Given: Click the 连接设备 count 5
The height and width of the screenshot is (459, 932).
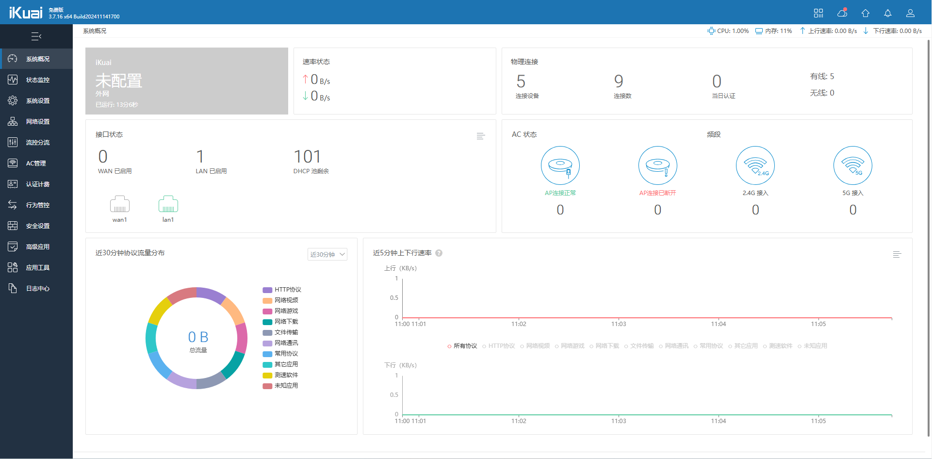Looking at the screenshot, I should [521, 81].
